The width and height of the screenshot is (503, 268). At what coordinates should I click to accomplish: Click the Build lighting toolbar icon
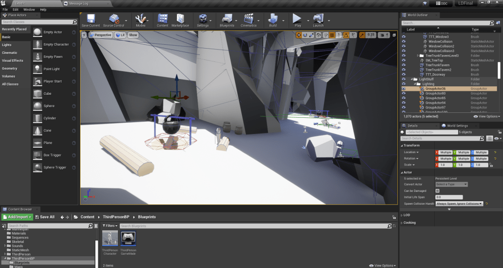(273, 19)
